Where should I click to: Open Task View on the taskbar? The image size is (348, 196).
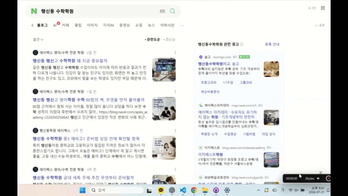(149, 190)
